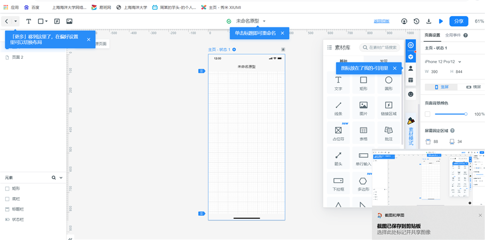
Task: Select 竖屏 portrait orientation
Action: pyautogui.click(x=442, y=87)
